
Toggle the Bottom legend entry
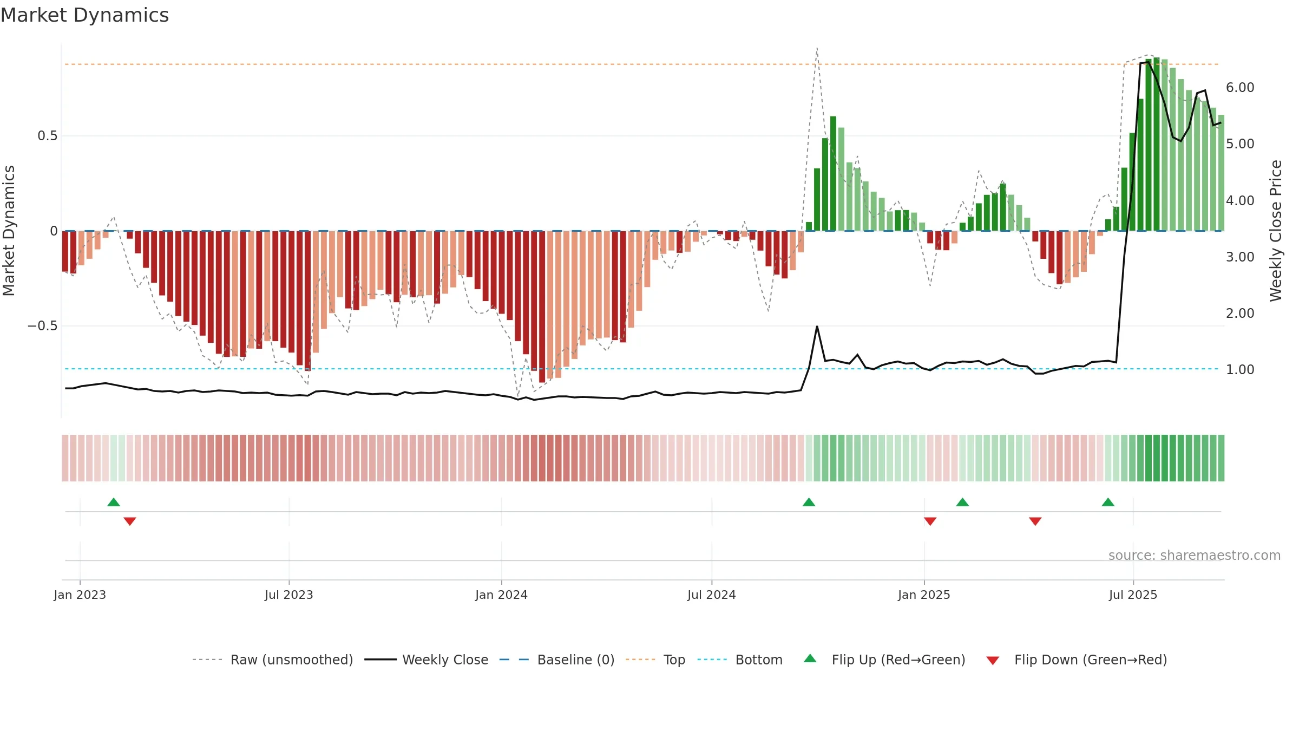pos(740,660)
